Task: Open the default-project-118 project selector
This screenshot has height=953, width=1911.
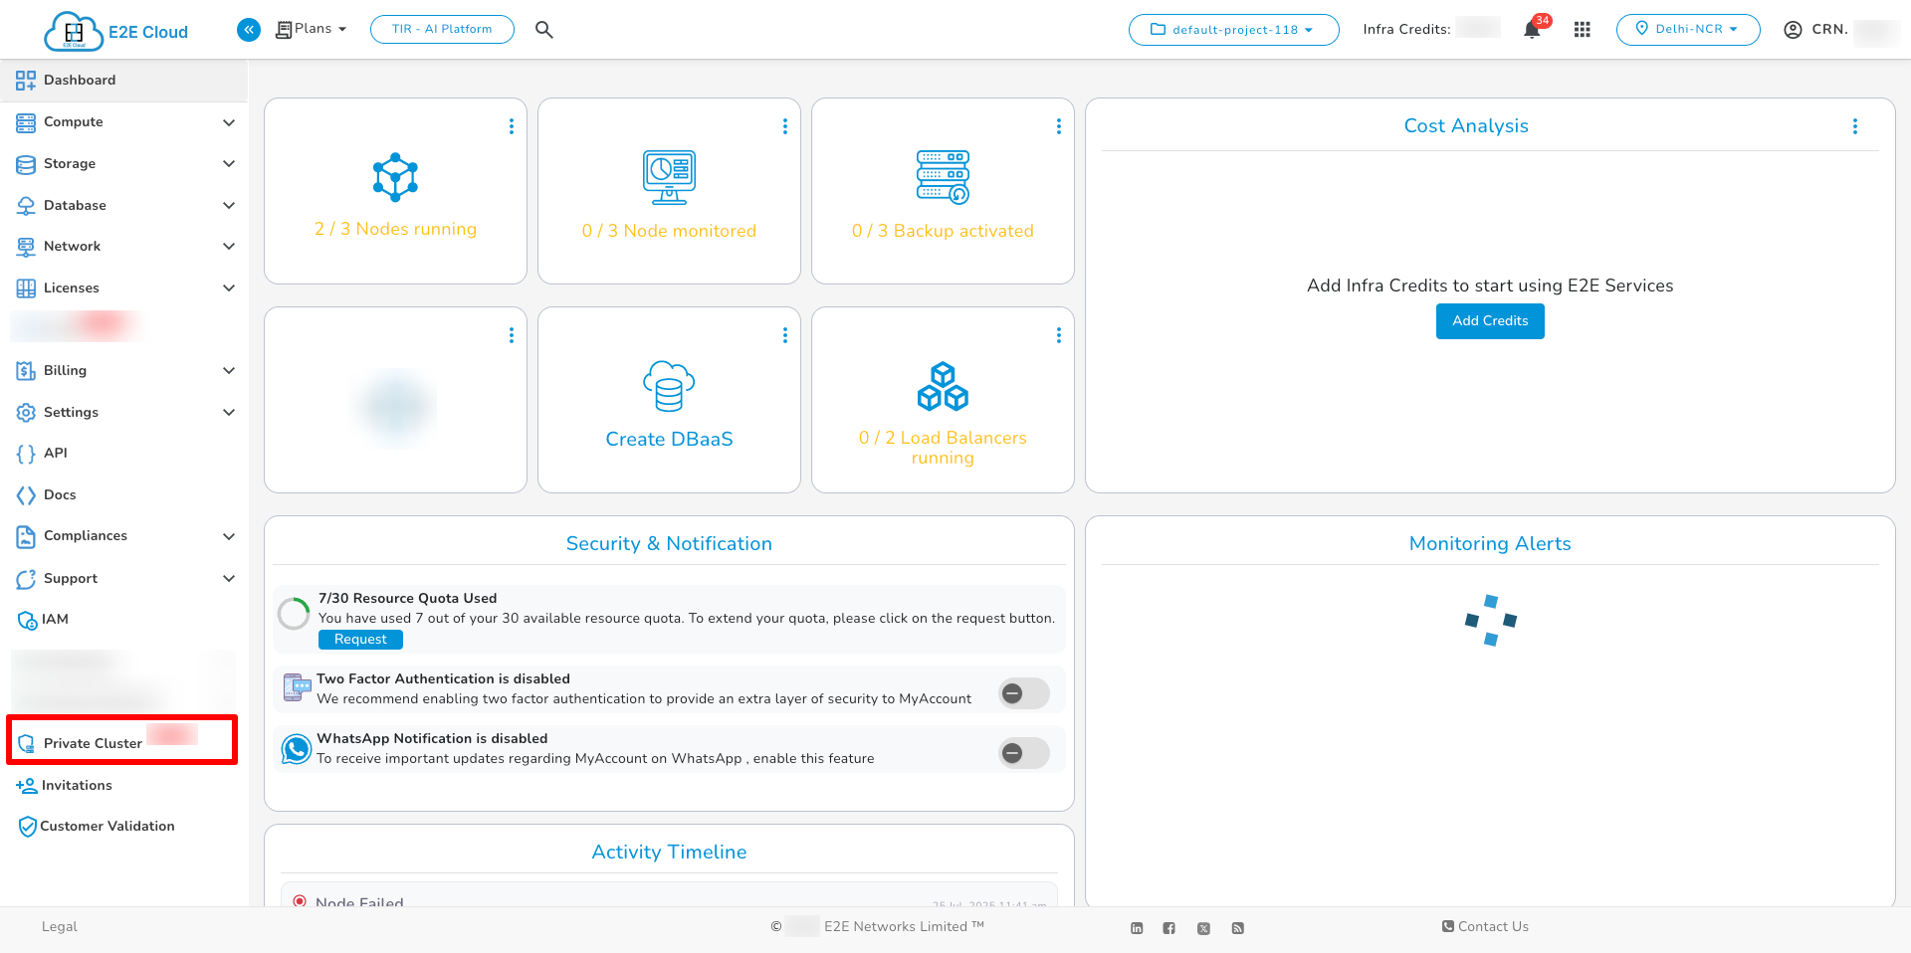Action: (x=1233, y=29)
